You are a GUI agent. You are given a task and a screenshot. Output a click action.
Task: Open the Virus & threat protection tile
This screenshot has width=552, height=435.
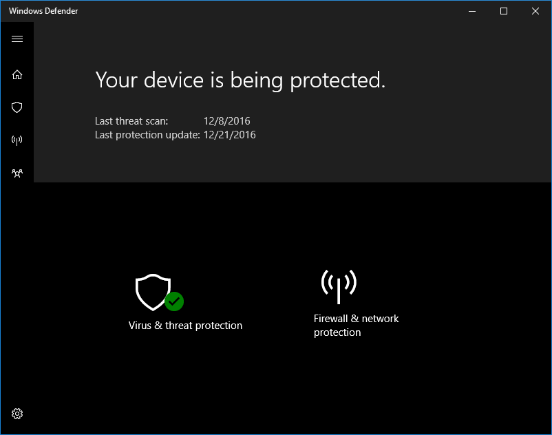click(185, 299)
